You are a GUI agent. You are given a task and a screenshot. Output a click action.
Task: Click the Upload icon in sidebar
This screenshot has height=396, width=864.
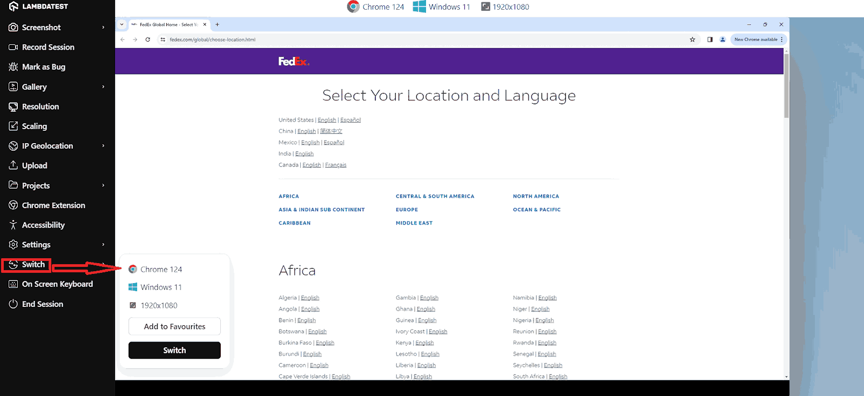click(x=13, y=165)
